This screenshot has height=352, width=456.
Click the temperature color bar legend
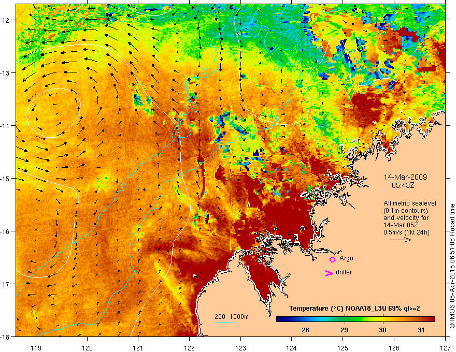pos(355,319)
